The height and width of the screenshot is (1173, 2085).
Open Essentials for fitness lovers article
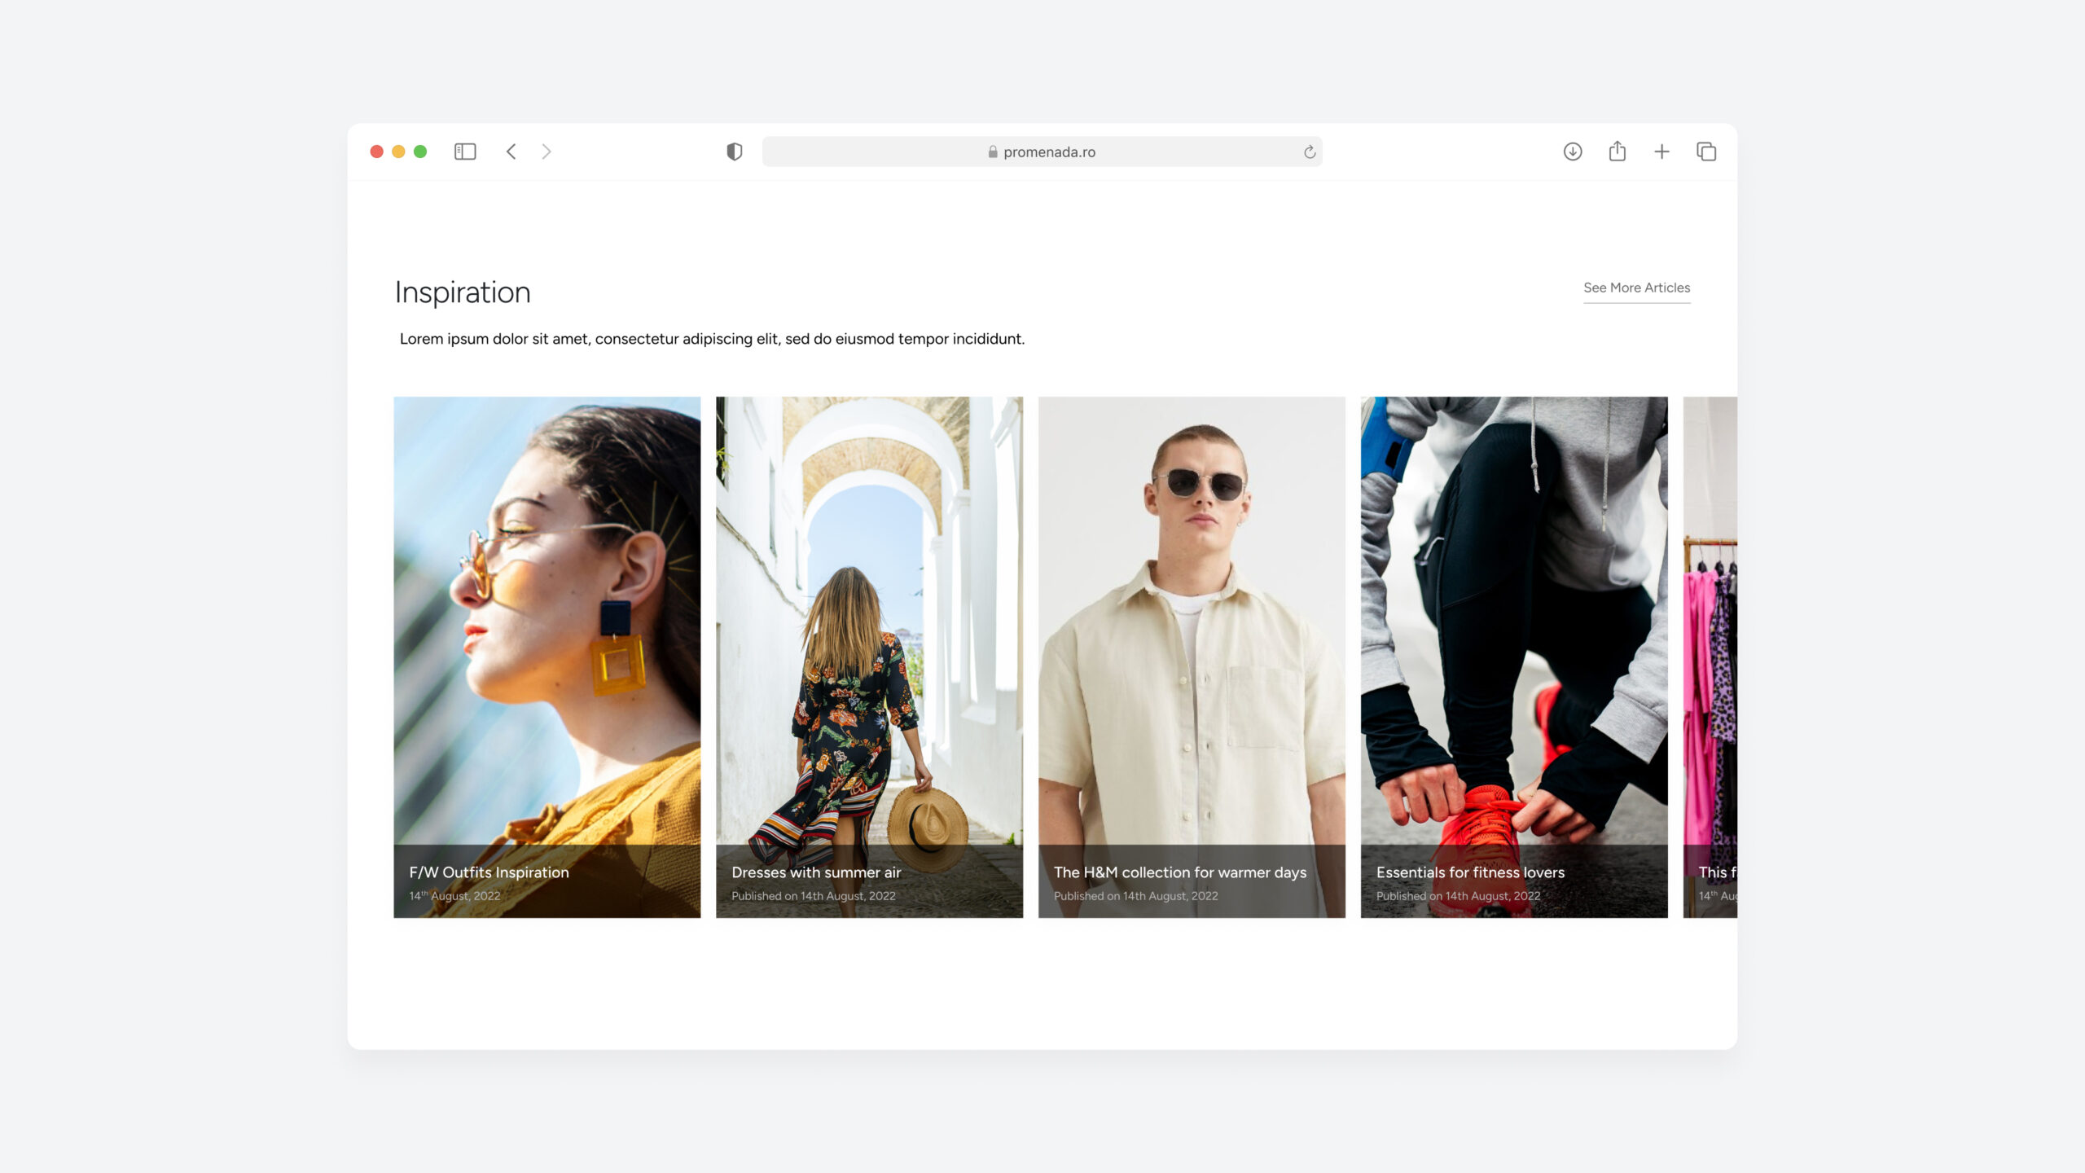pyautogui.click(x=1470, y=872)
